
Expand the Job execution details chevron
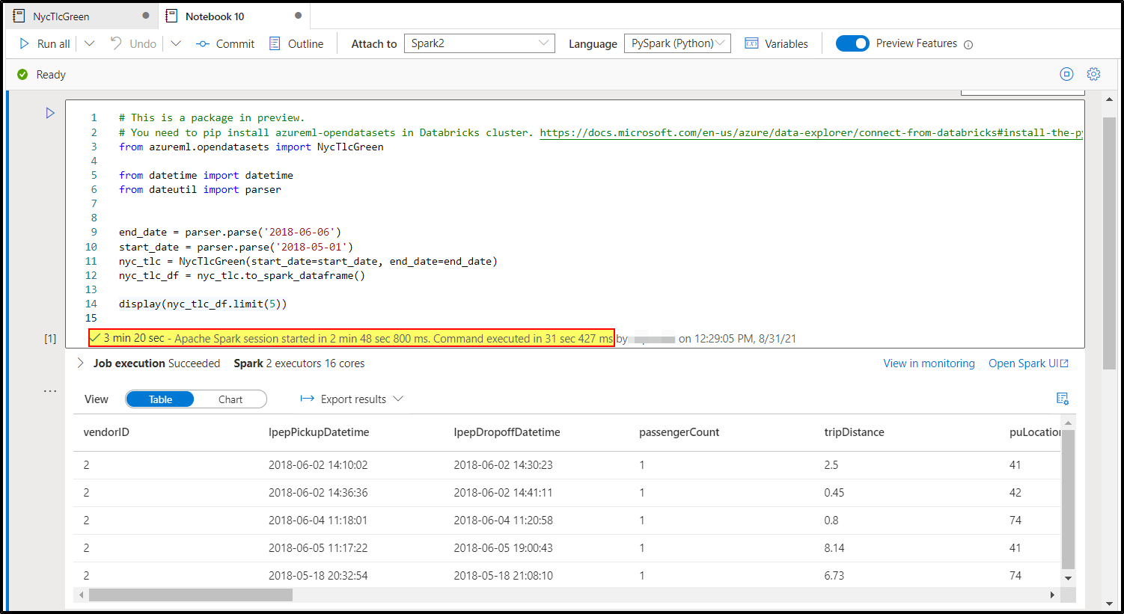80,363
